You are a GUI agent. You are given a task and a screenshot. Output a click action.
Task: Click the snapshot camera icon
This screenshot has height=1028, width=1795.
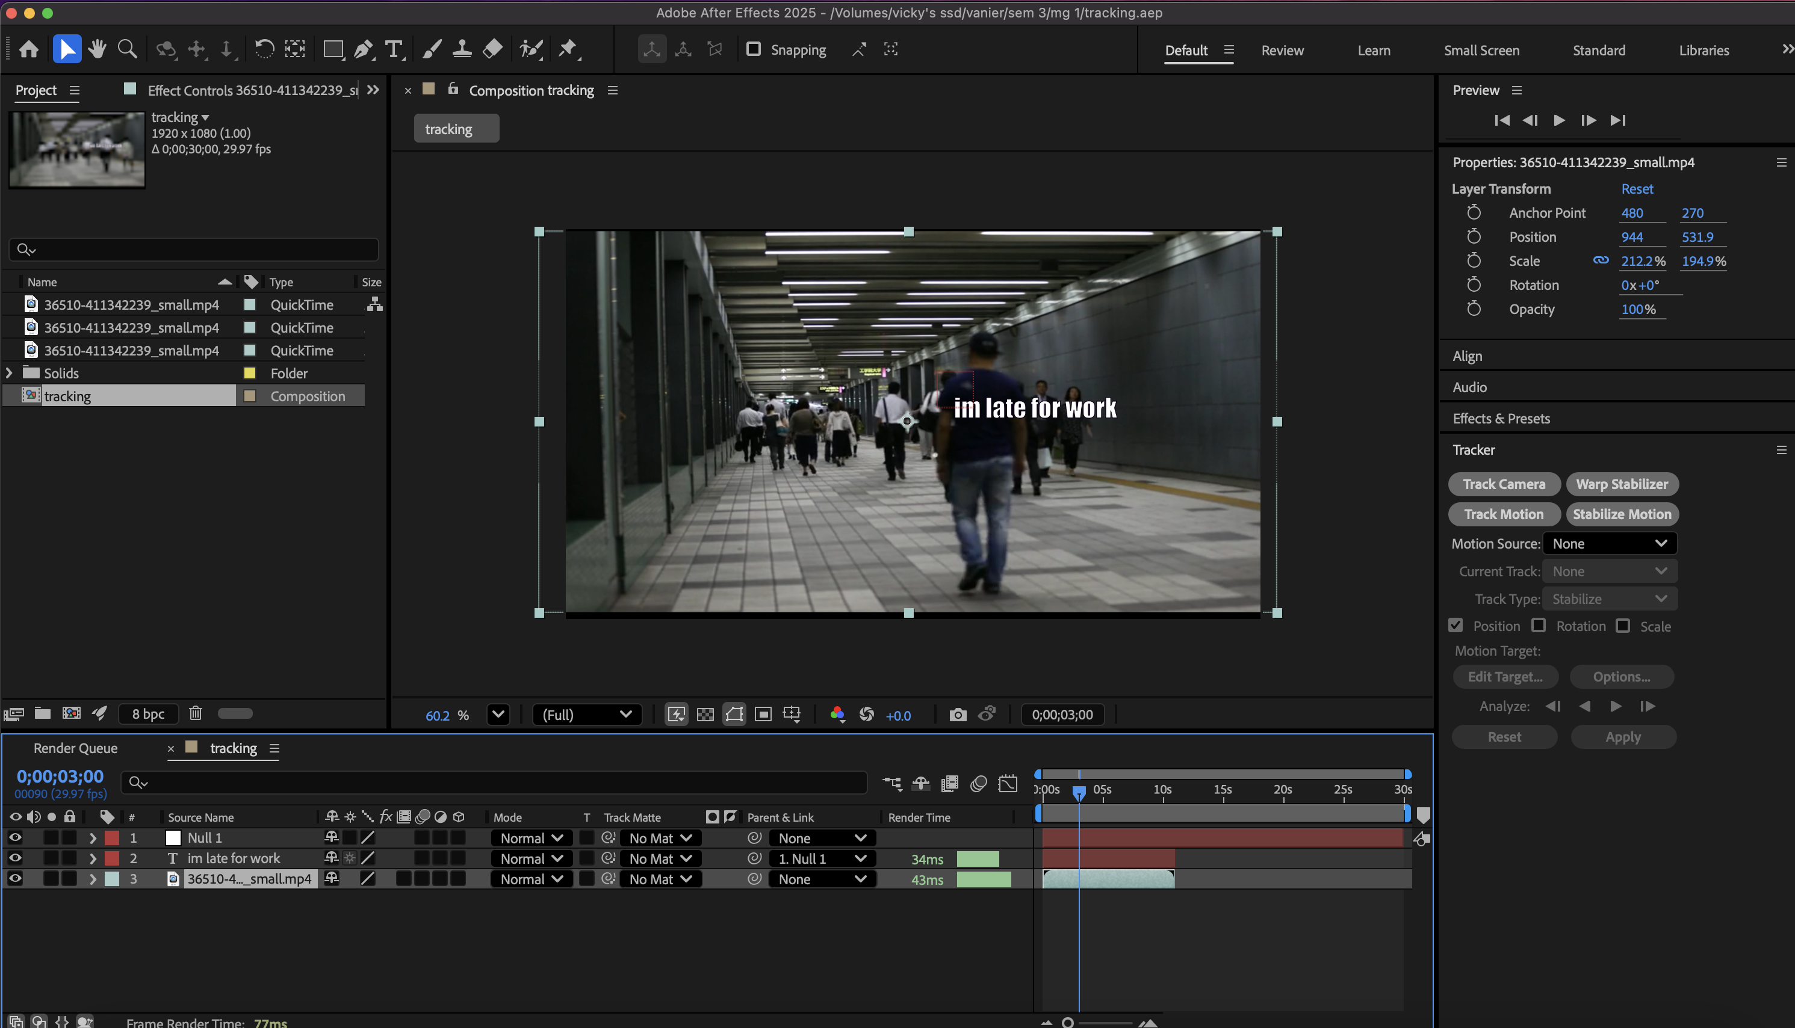(957, 715)
